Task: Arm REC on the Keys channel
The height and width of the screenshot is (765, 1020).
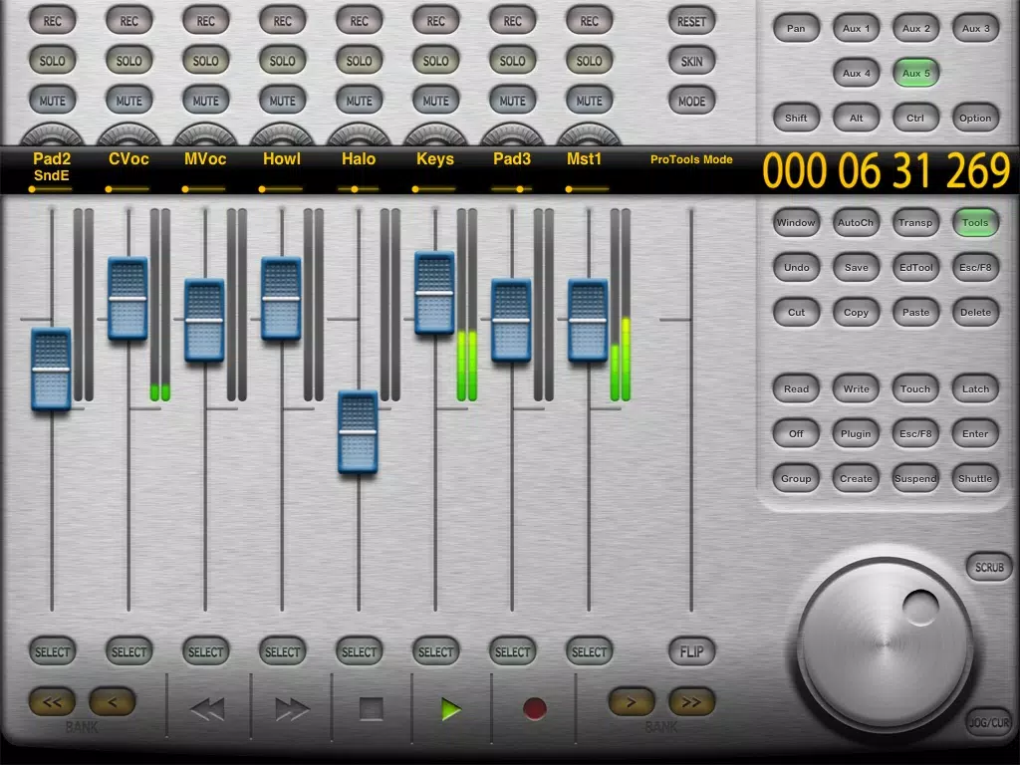Action: click(436, 21)
